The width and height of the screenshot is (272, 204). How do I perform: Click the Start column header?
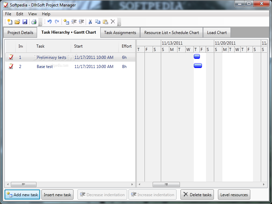point(95,46)
